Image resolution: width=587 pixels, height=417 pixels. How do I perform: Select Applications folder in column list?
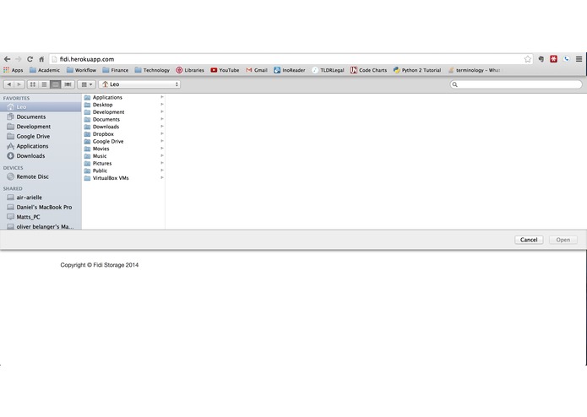pos(123,97)
